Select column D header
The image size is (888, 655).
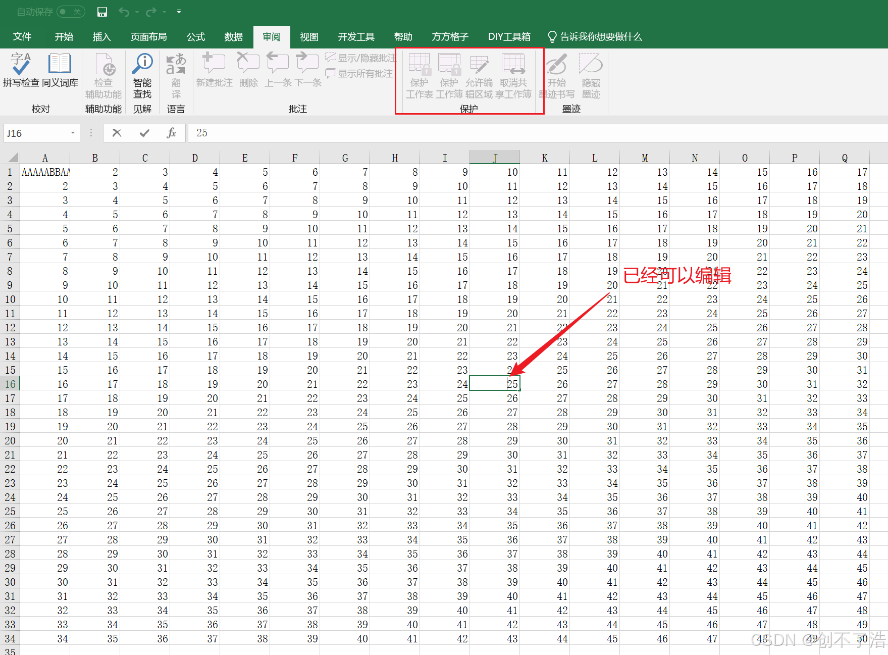coord(195,158)
